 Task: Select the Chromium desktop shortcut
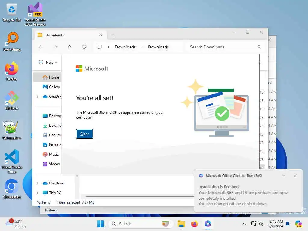(12, 189)
